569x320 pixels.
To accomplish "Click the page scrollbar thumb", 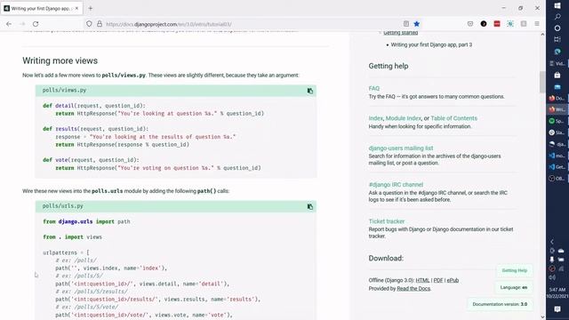I will pos(542,82).
